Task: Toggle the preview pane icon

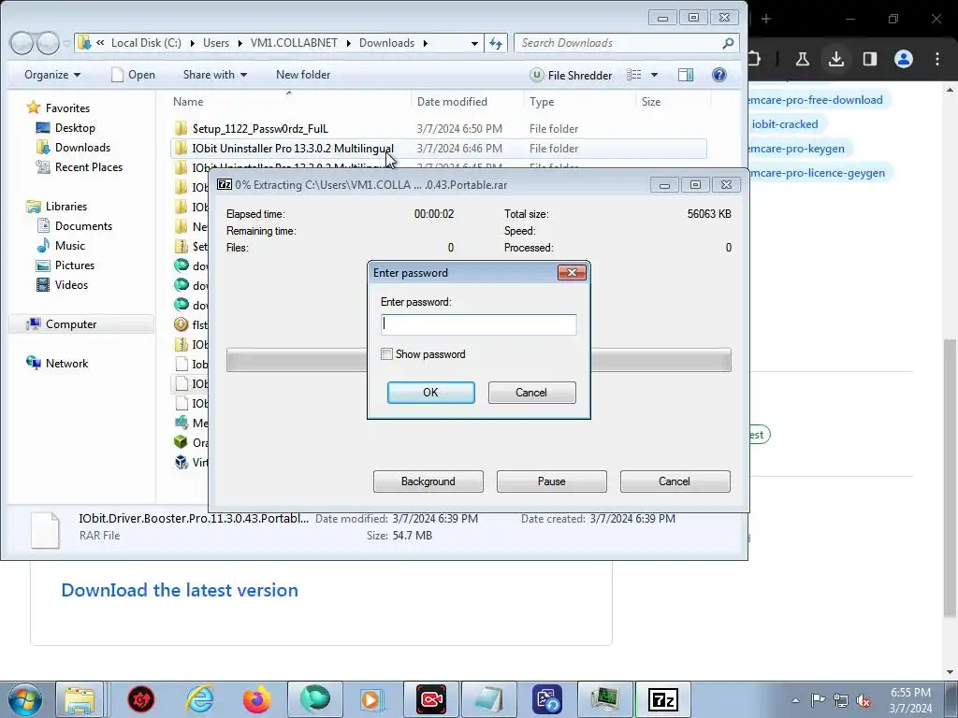Action: click(686, 75)
